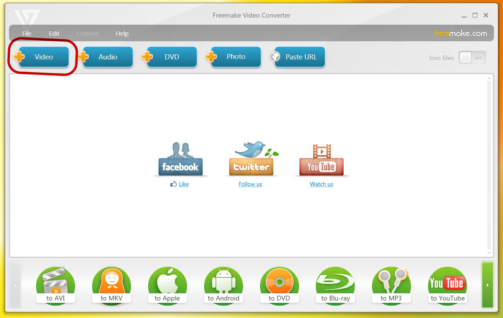Image resolution: width=503 pixels, height=318 pixels.
Task: Choose the to MP3 earphones icon
Action: (x=391, y=285)
